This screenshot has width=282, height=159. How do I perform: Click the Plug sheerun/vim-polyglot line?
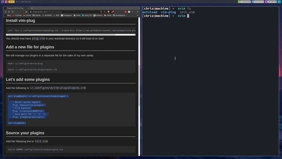tap(29, 105)
